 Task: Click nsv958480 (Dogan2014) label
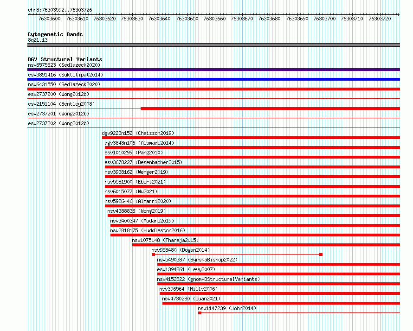click(x=181, y=250)
